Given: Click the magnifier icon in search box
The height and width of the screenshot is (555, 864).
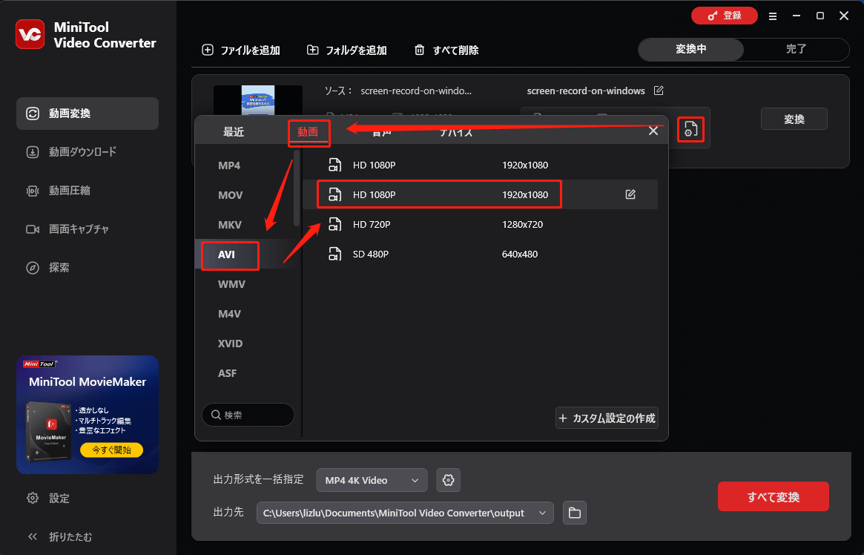Looking at the screenshot, I should pyautogui.click(x=216, y=415).
